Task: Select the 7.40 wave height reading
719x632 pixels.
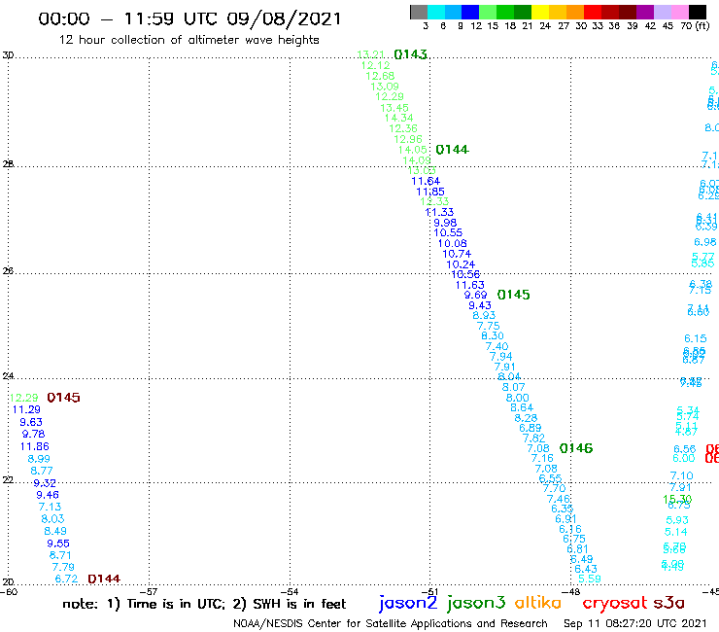Action: [x=497, y=346]
